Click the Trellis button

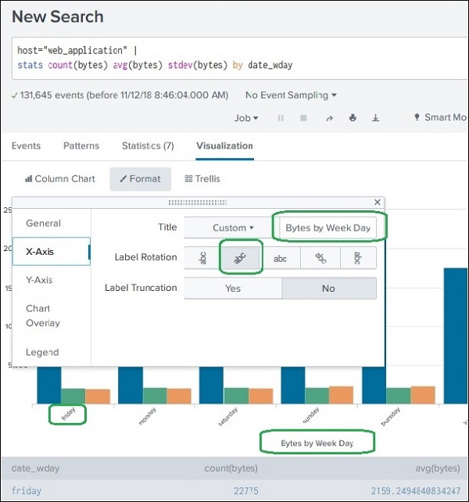coord(202,179)
